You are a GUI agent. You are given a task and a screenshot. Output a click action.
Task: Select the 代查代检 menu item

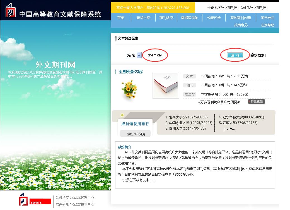(x=214, y=18)
